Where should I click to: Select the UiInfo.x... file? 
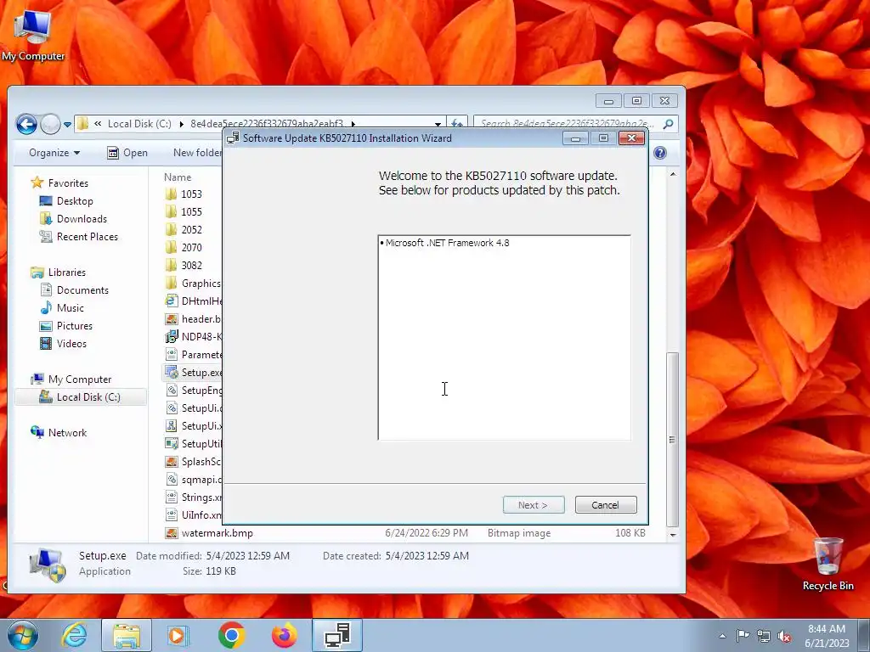(193, 515)
